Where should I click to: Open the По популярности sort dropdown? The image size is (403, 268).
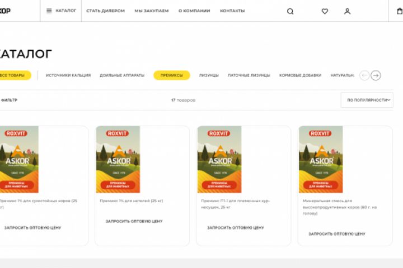tap(367, 100)
